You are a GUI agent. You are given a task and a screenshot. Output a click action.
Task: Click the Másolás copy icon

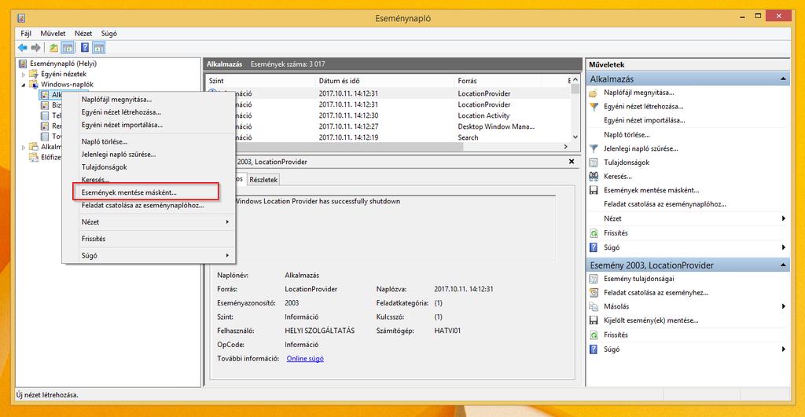tap(594, 307)
